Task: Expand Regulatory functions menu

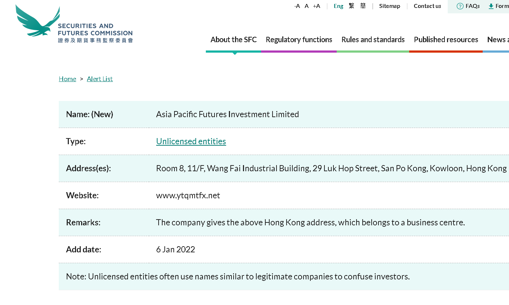Action: tap(299, 40)
